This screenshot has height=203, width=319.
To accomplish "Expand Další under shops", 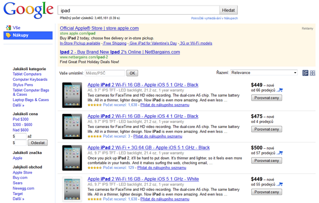I will tap(18, 199).
